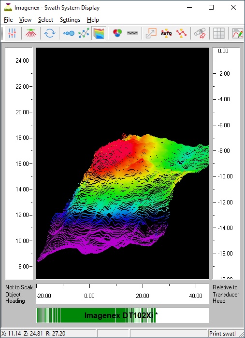
Task: Click the -16.00 value on the right scale
Action: pos(225,254)
